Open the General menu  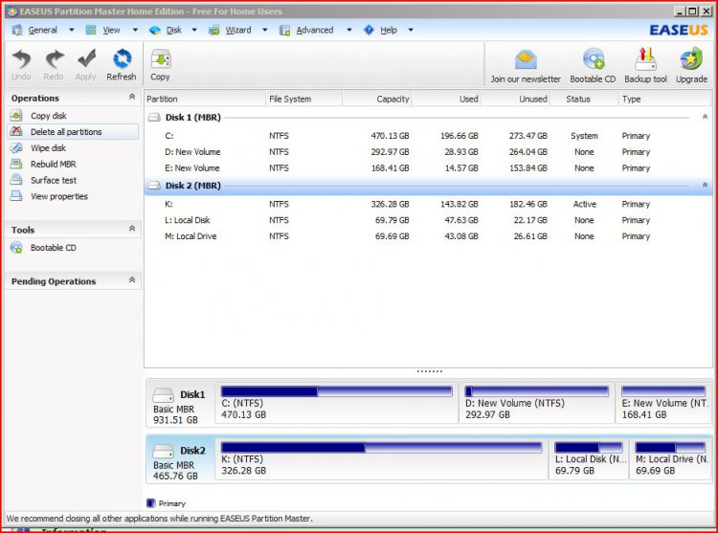[x=42, y=31]
